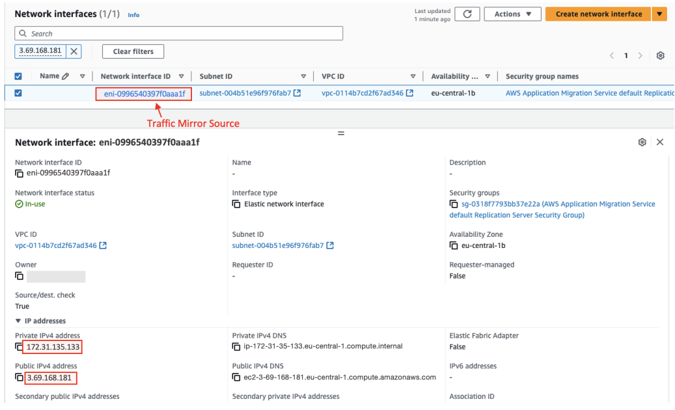This screenshot has height=410, width=675.
Task: Copy the Owner account value
Action: (19, 276)
